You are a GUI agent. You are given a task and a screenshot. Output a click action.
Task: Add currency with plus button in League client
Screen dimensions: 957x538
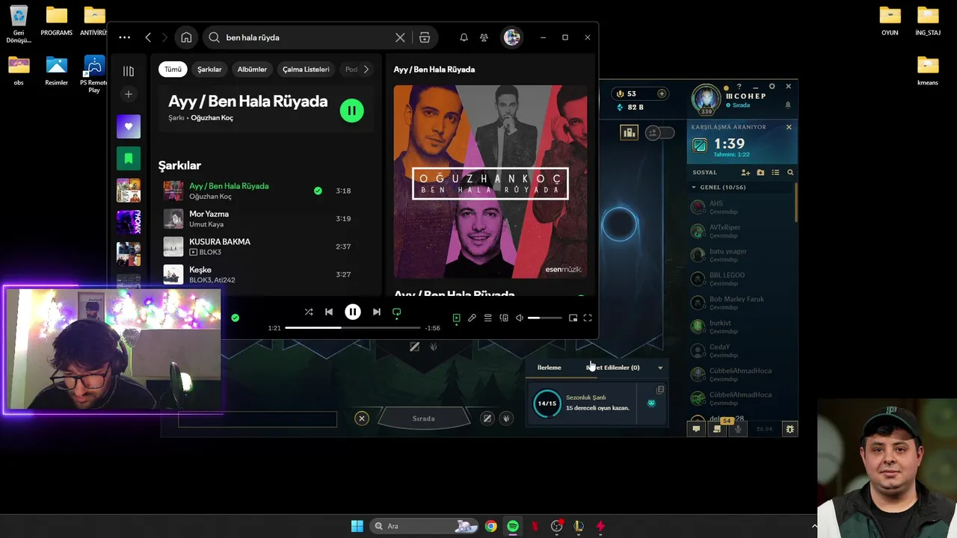tap(662, 93)
